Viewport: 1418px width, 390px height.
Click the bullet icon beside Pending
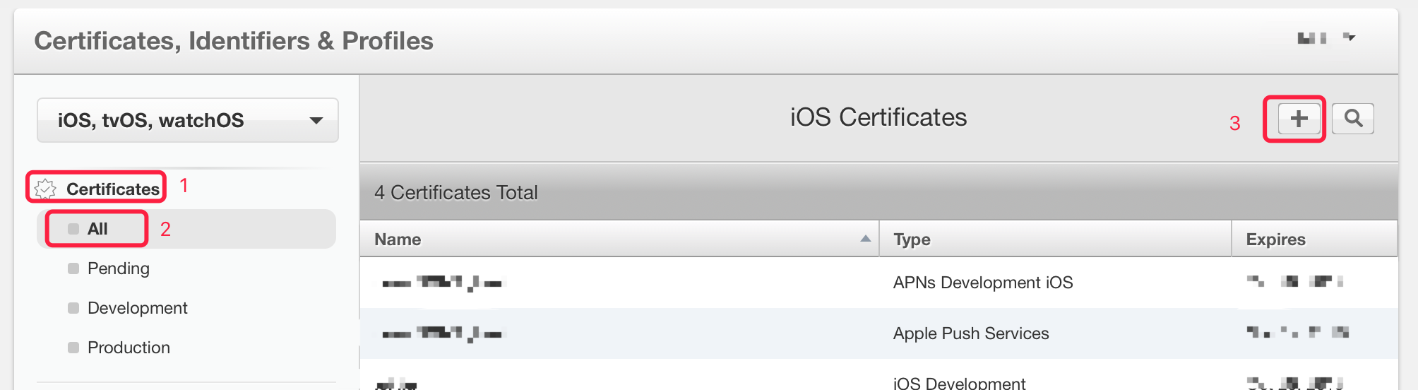[73, 268]
